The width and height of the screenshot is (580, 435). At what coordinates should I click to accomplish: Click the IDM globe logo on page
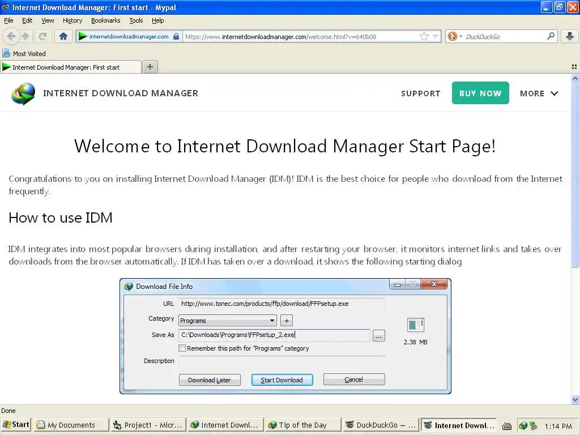23,94
